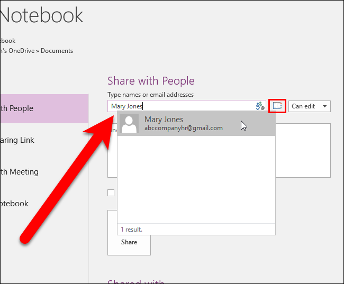Select the abccompanyhr@gmail.com address entry

184,128
